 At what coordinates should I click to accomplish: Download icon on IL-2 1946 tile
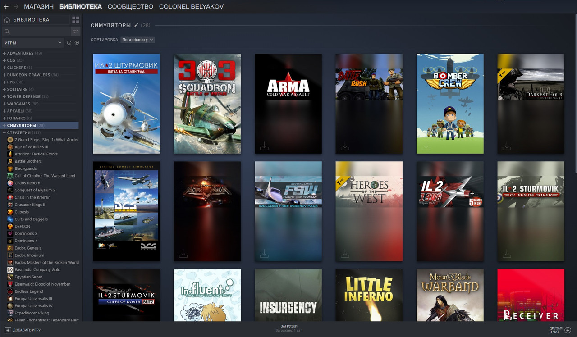coord(426,254)
